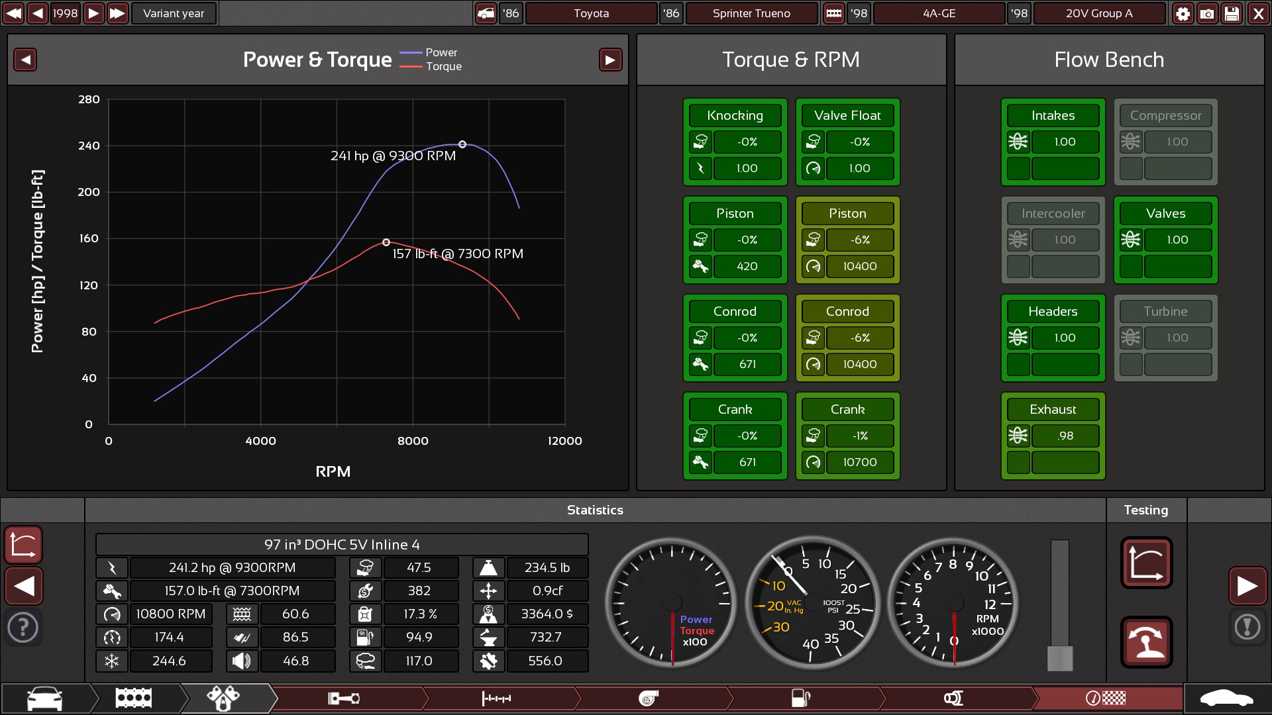Click the 20V Group A variant name
The height and width of the screenshot is (715, 1272).
coord(1098,13)
